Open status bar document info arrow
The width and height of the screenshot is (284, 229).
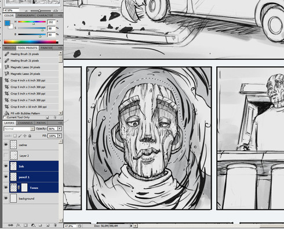pyautogui.click(x=131, y=226)
